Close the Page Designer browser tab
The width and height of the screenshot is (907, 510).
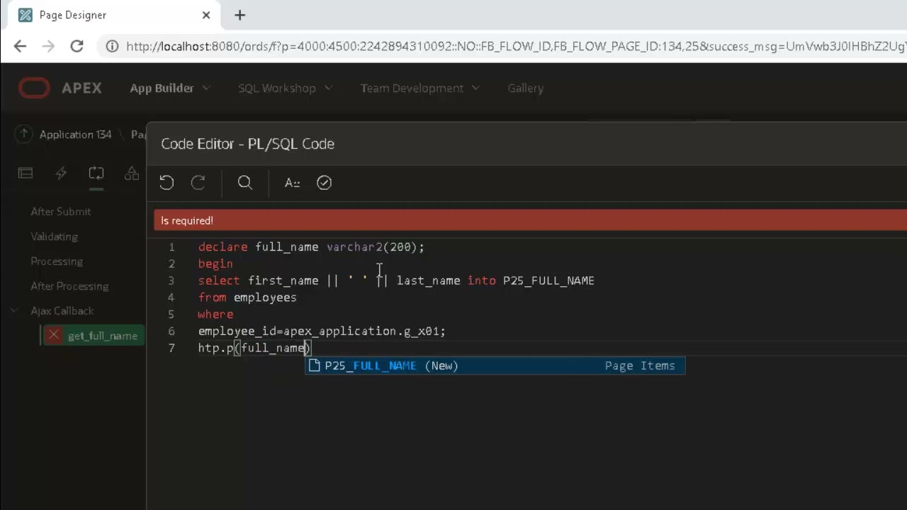tap(206, 15)
